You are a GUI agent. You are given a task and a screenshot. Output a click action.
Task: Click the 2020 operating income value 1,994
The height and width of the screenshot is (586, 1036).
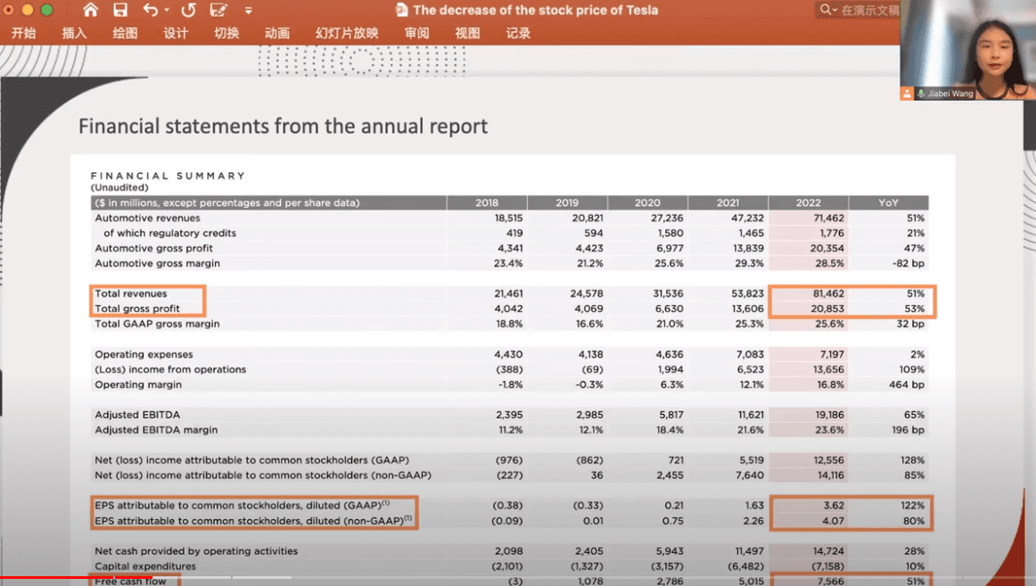pos(670,369)
